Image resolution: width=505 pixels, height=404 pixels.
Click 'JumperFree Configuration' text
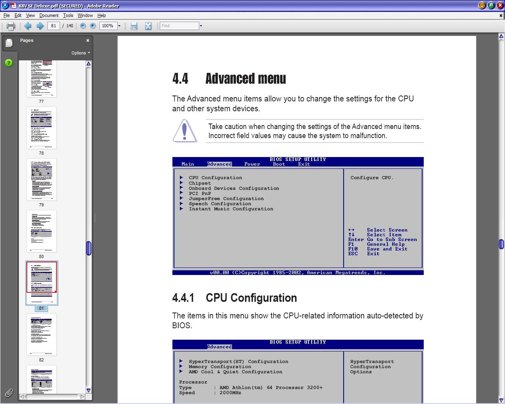tap(226, 198)
